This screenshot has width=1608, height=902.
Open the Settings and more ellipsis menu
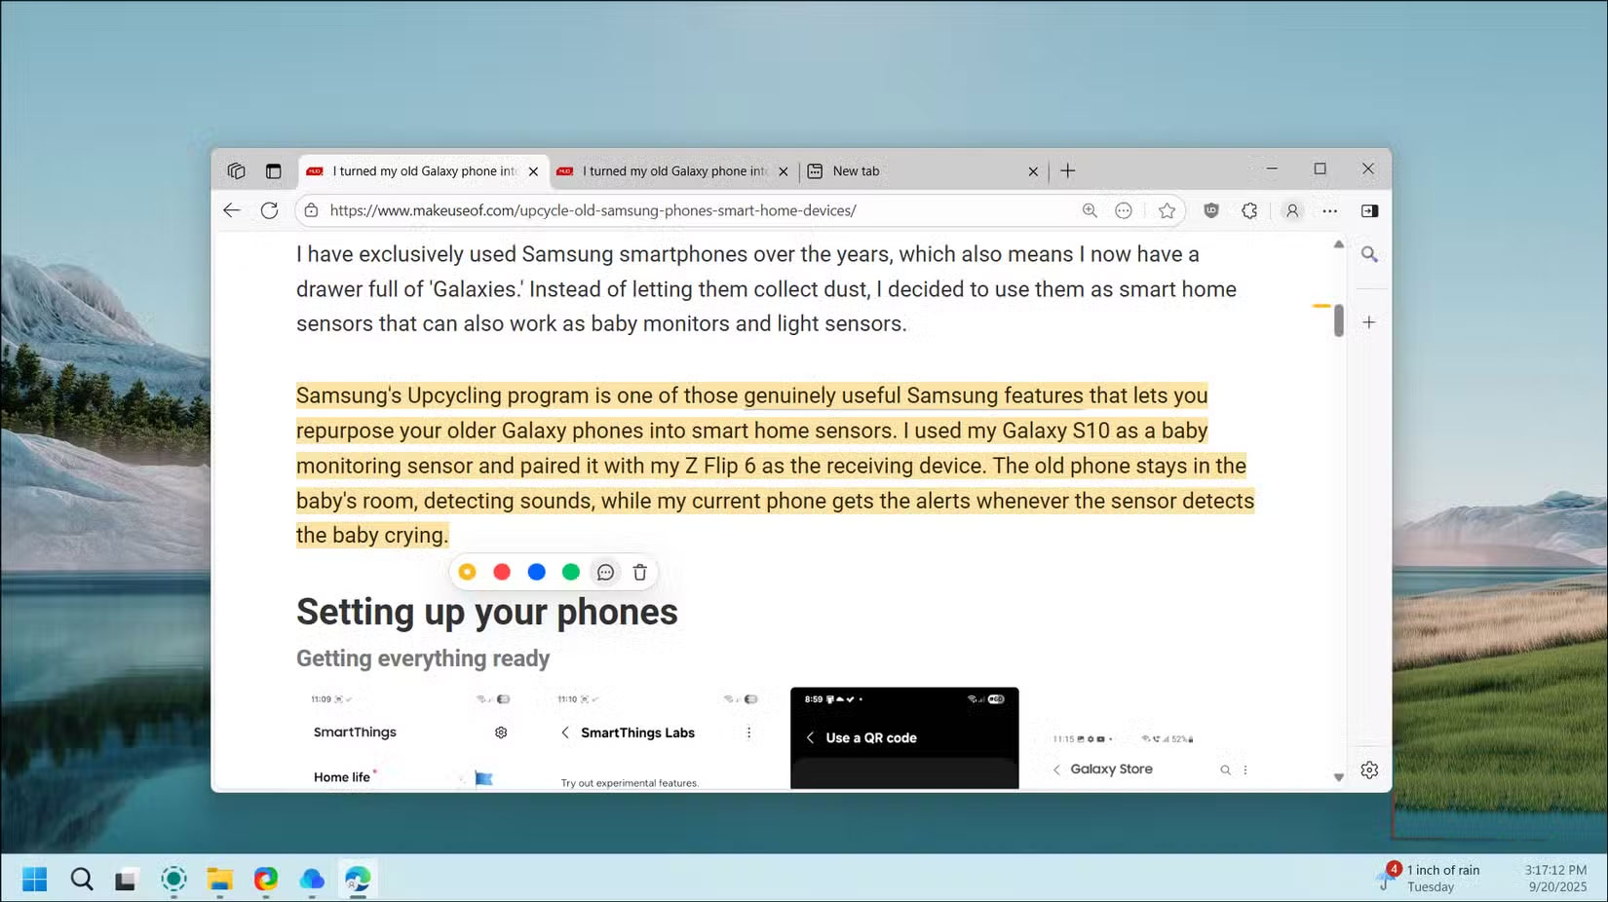point(1330,210)
